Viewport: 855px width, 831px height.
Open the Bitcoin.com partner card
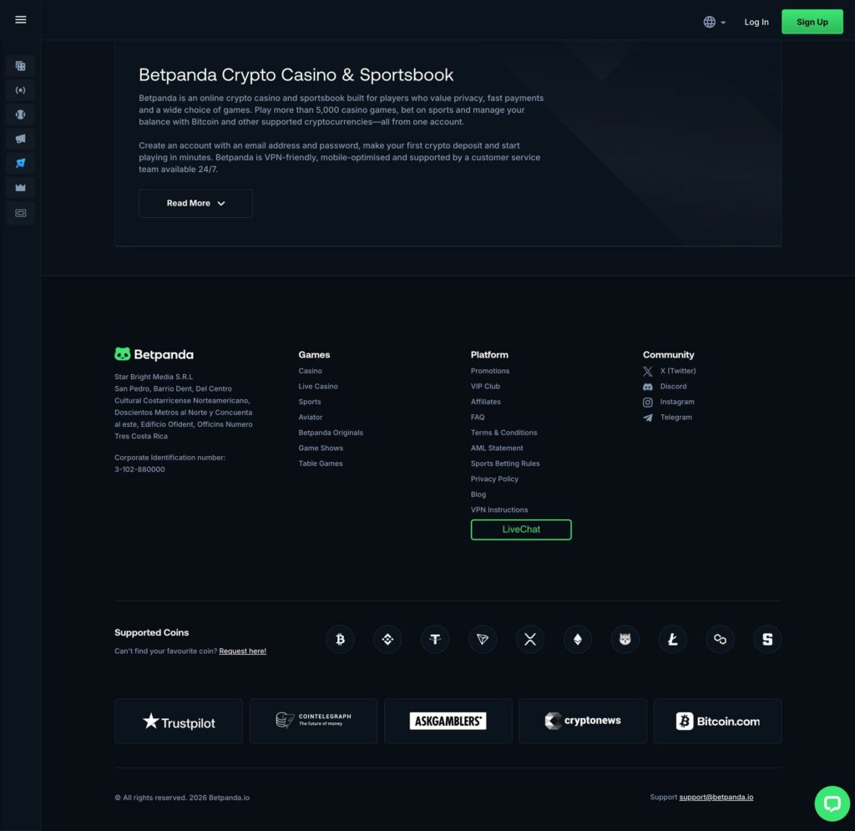[x=717, y=722]
